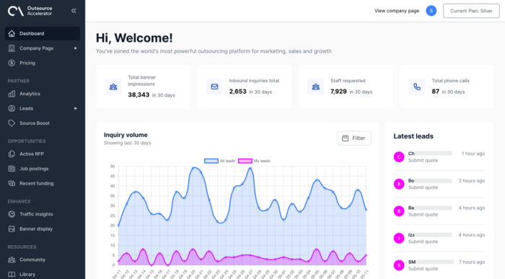Click the Hi, Welcome! heading
The image size is (505, 279).
134,38
